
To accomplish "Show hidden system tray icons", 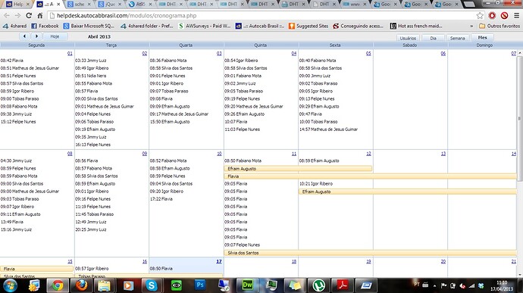I will (x=434, y=285).
